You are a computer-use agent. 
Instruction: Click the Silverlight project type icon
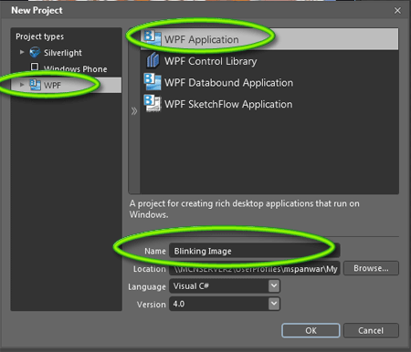(35, 52)
